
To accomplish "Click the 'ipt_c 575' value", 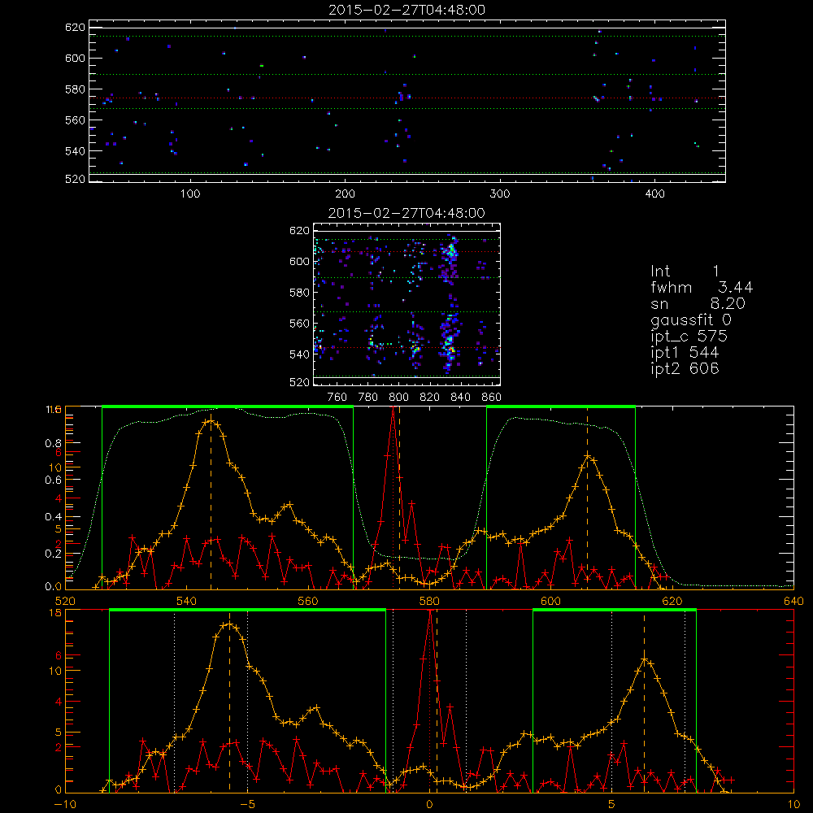I will click(x=689, y=336).
